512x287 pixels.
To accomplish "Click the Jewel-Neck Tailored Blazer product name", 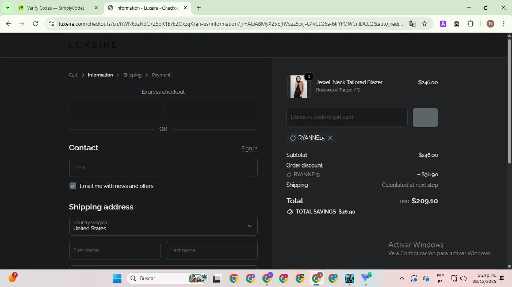I will (x=349, y=82).
